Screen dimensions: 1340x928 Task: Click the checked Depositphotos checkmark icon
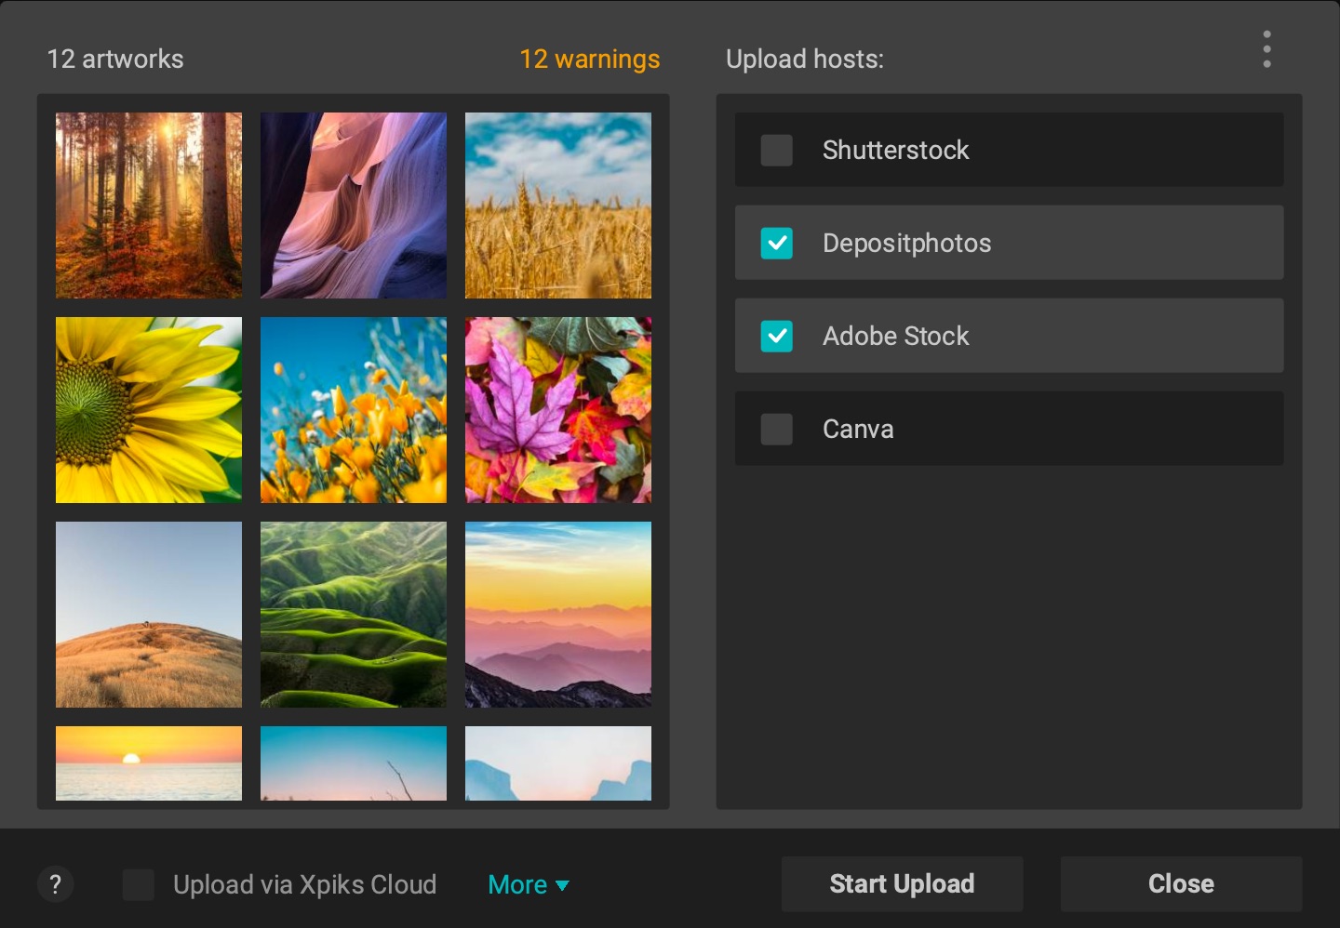[776, 243]
